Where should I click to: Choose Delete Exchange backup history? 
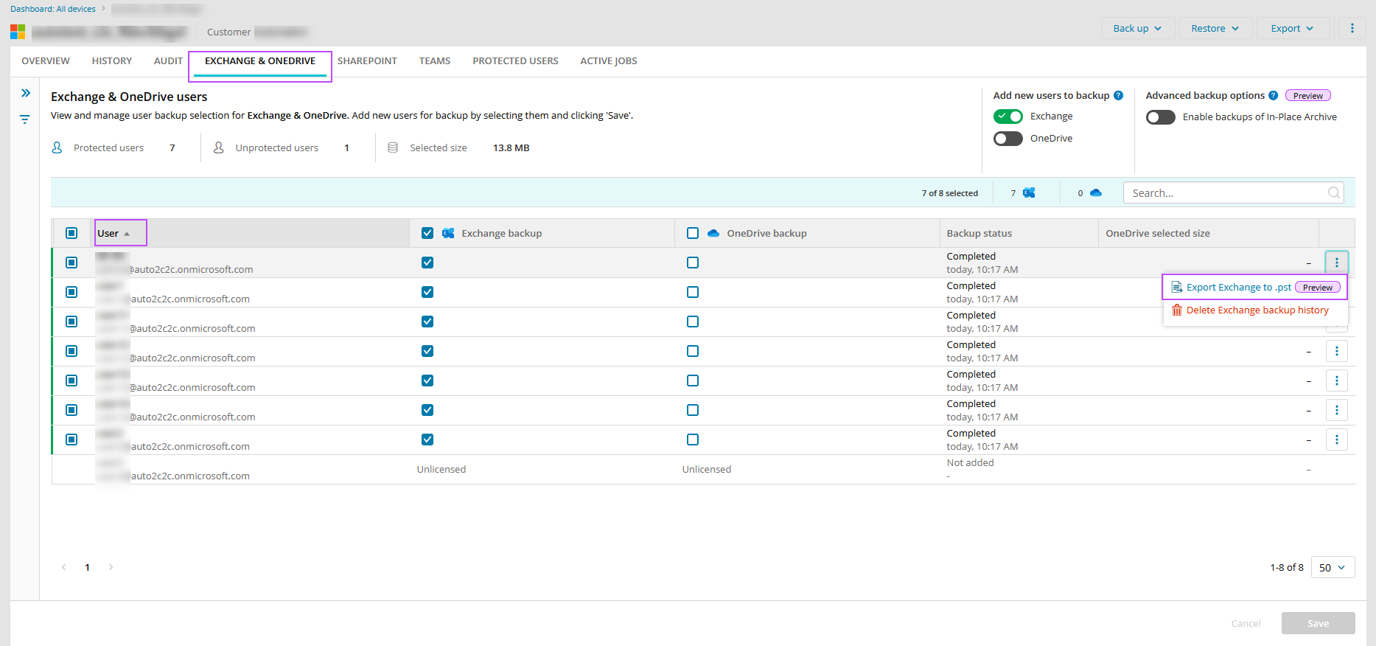pyautogui.click(x=1257, y=310)
